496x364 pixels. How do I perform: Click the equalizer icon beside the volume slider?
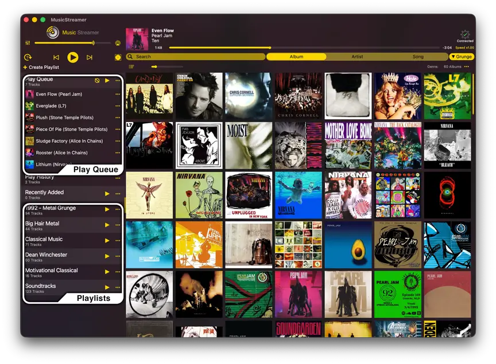[x=28, y=42]
